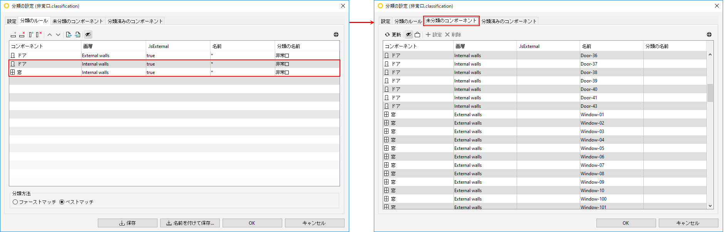The image size is (725, 232).
Task: Click the door icon of the Door-36 row
Action: pos(387,55)
